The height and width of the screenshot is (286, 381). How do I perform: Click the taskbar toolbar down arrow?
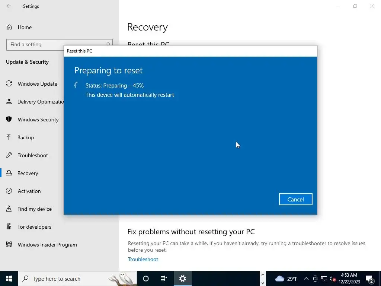pyautogui.click(x=263, y=283)
